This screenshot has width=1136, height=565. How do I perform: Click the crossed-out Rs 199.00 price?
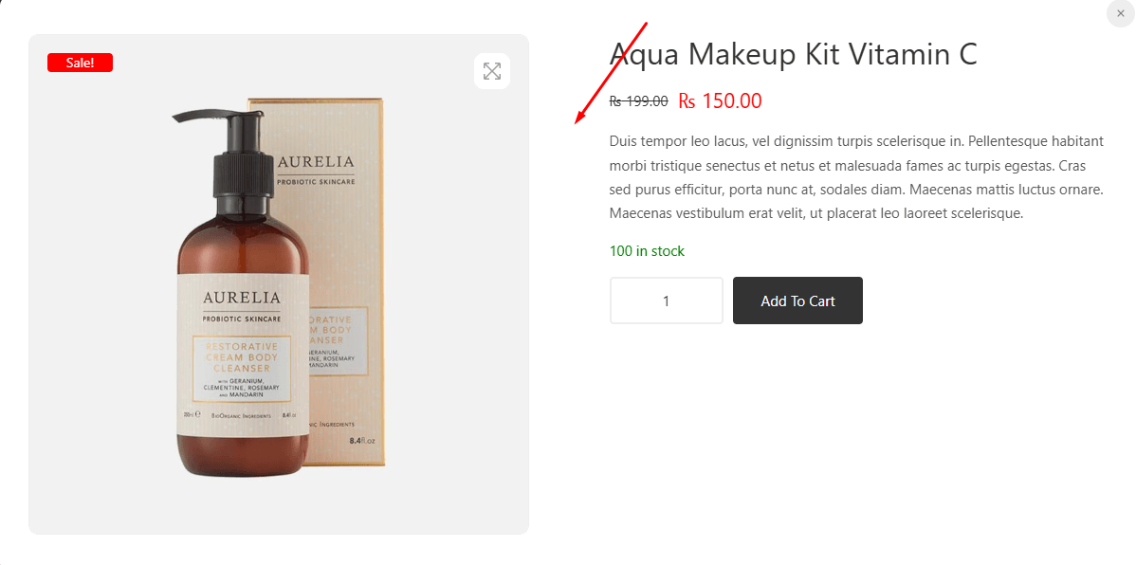[638, 101]
